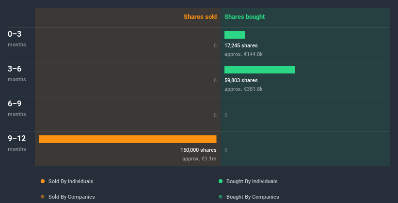Click the shares sold 0 in 0–3 months row
Image resolution: width=398 pixels, height=203 pixels.
point(215,45)
